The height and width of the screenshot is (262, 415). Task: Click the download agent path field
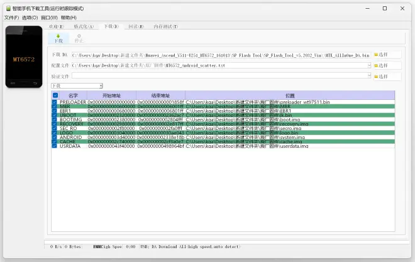pyautogui.click(x=221, y=55)
